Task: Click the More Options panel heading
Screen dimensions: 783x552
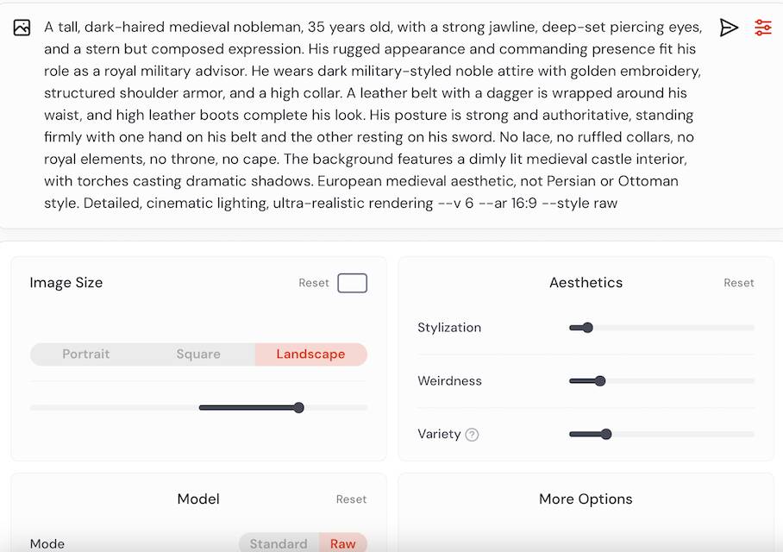Action: coord(586,499)
